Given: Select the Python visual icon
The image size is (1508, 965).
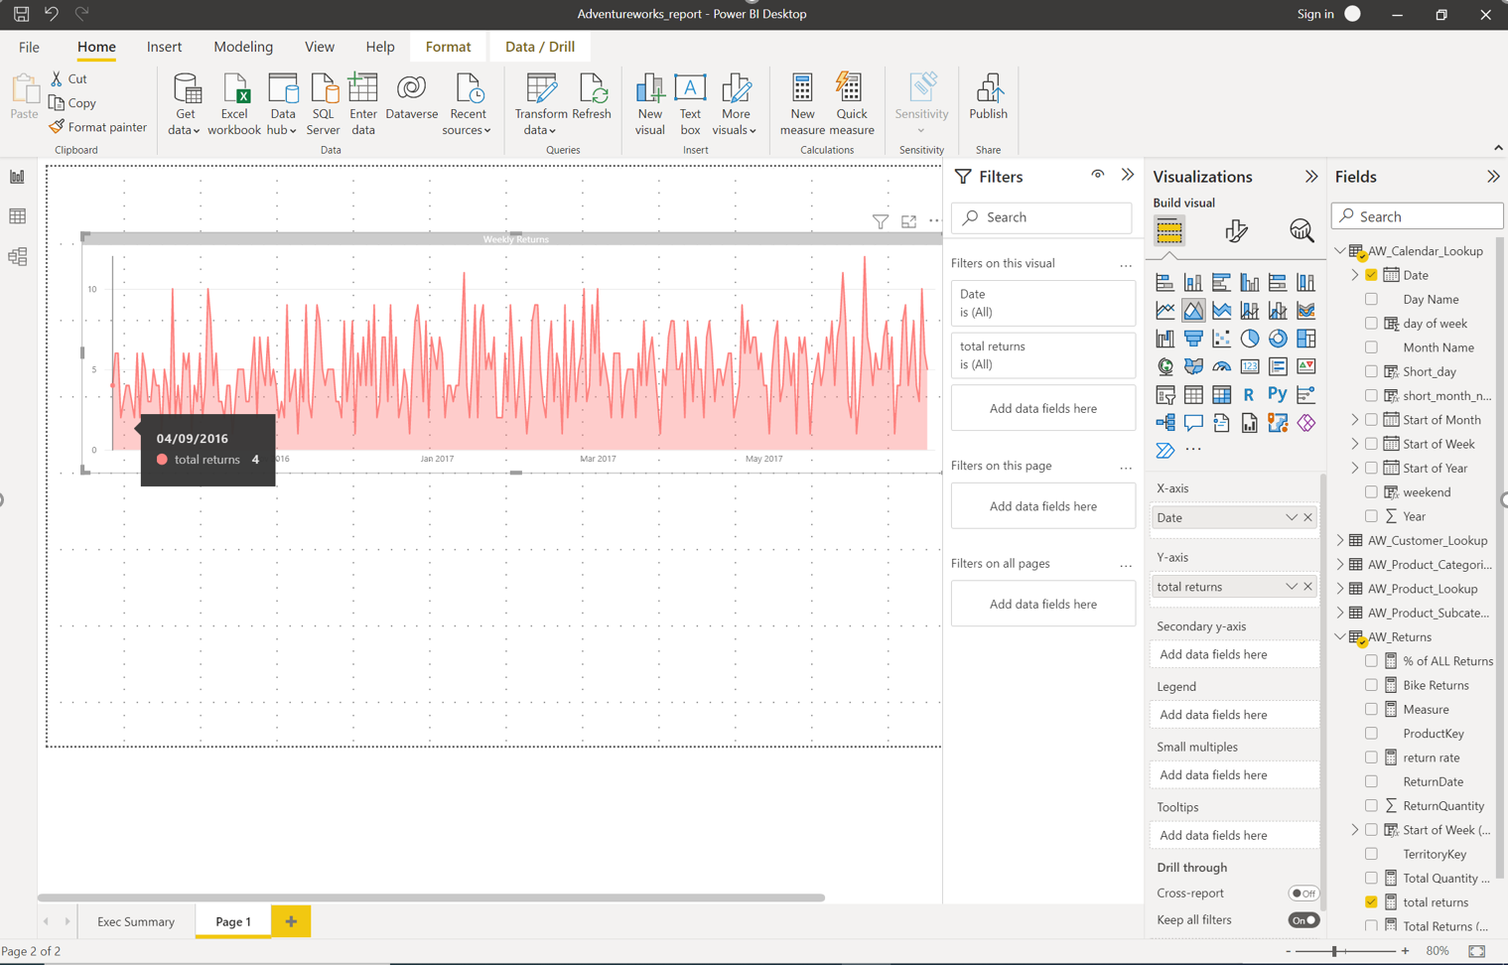Looking at the screenshot, I should pos(1277,394).
